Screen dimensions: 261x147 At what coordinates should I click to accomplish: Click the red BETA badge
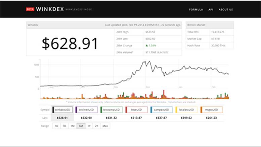click(x=30, y=9)
